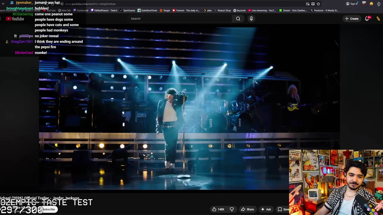Viewport: 383px width, 215px height.
Task: Open the Ask AI button
Action: click(x=266, y=209)
